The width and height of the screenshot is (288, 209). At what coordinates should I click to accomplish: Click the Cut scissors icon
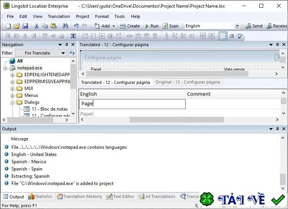pyautogui.click(x=36, y=26)
